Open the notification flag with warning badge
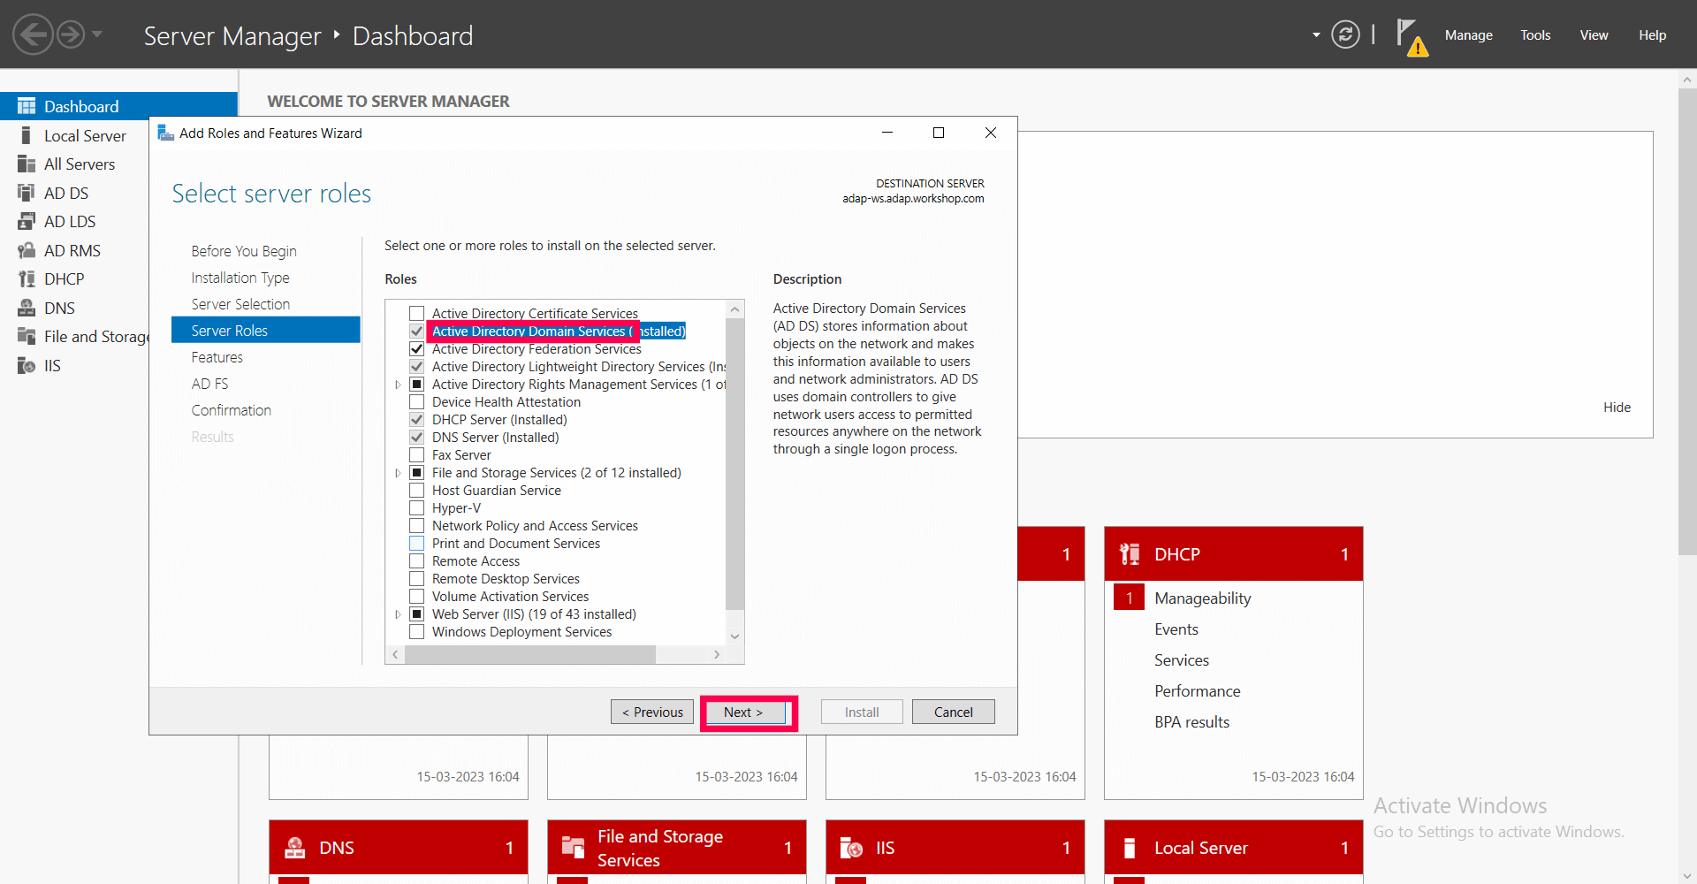Image resolution: width=1697 pixels, height=884 pixels. (x=1410, y=35)
